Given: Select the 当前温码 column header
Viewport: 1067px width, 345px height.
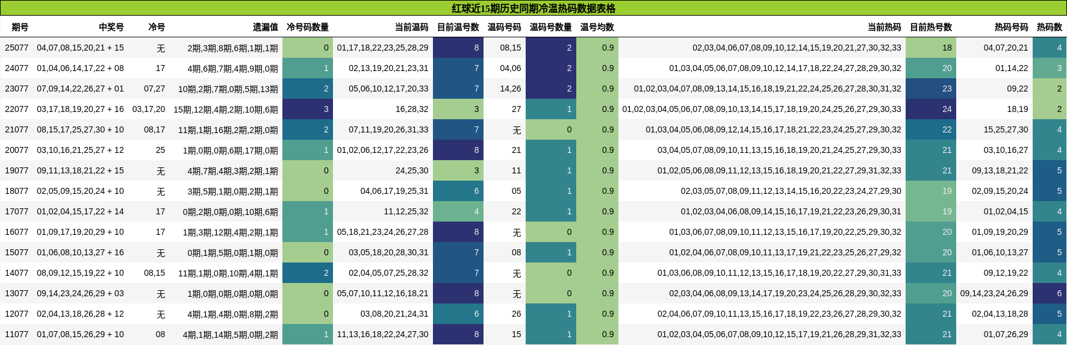Looking at the screenshot, I should (x=412, y=27).
